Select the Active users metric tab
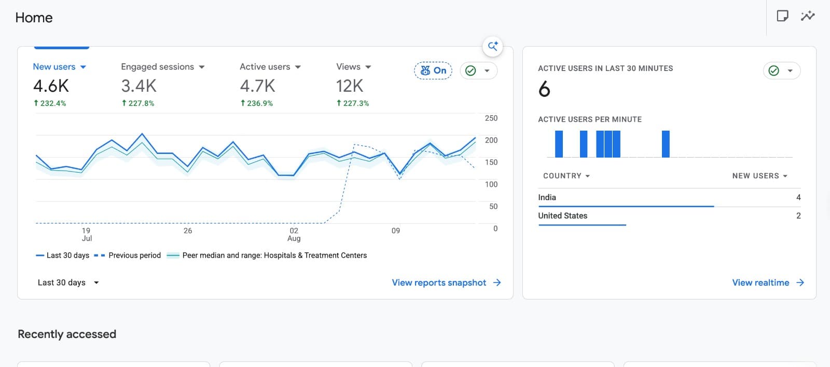The height and width of the screenshot is (367, 830). tap(265, 67)
